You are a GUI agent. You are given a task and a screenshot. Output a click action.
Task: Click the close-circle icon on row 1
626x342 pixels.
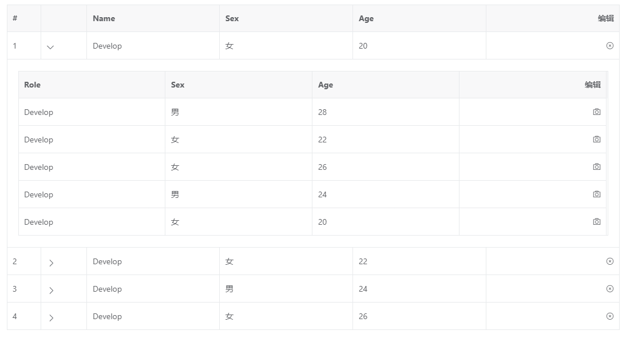pos(610,45)
